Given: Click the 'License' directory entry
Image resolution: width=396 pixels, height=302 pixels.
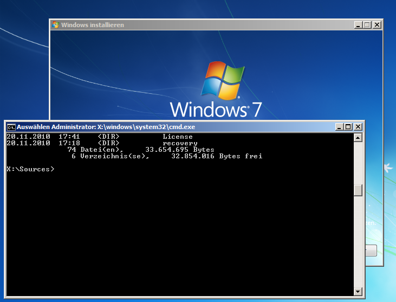Looking at the screenshot, I should [x=178, y=137].
